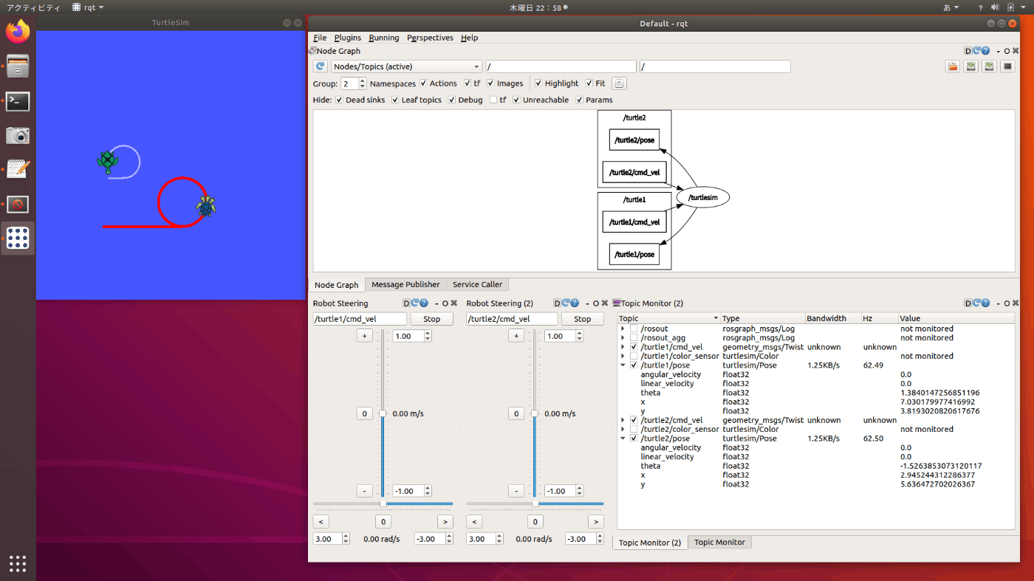Click minus speed button in Robot Steering (2)
1034x581 pixels.
coord(516,491)
